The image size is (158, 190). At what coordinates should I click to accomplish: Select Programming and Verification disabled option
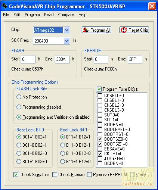tap(19, 117)
